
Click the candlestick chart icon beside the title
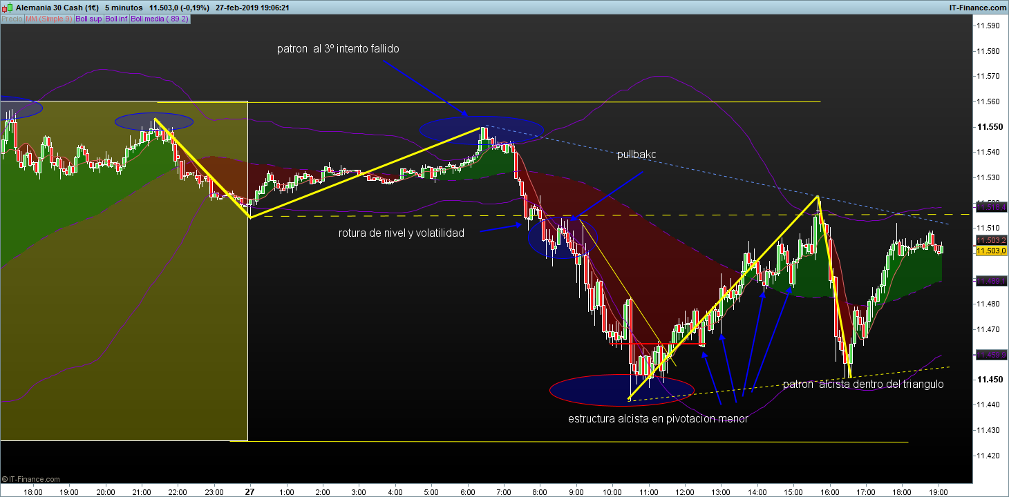tap(7, 8)
